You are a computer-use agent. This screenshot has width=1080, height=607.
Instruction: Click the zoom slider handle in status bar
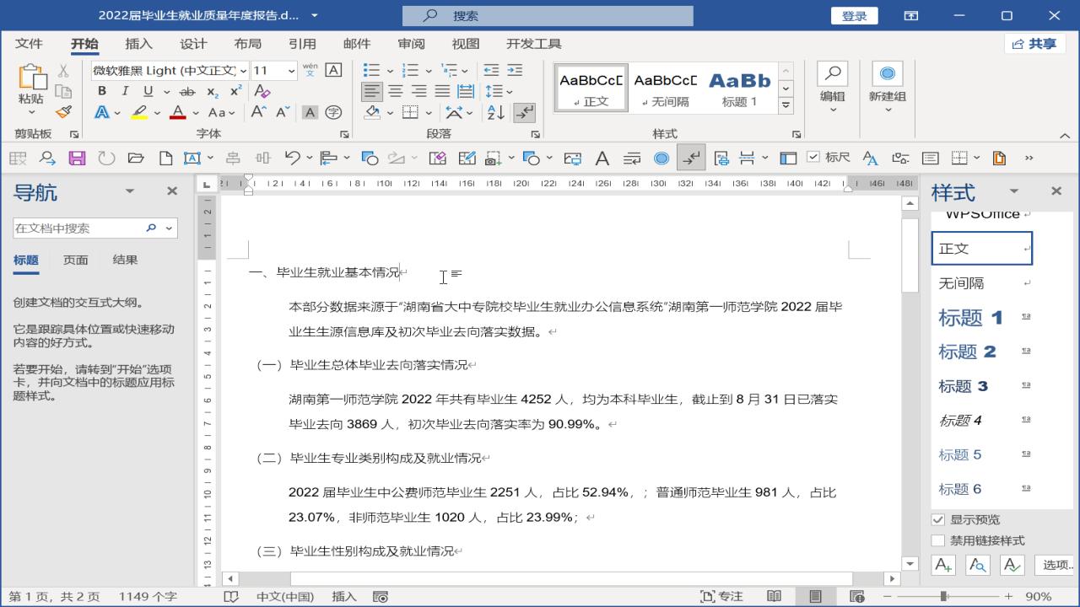pyautogui.click(x=943, y=596)
